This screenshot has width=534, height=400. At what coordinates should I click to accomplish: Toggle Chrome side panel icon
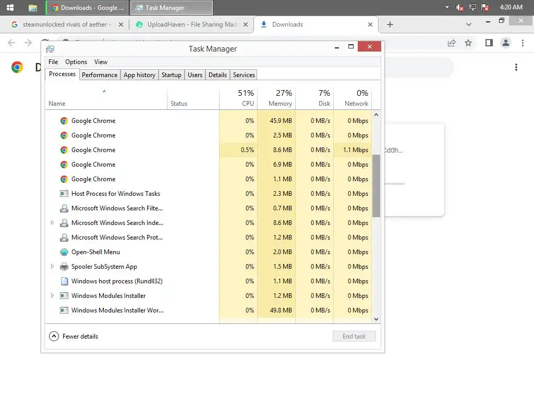click(x=489, y=43)
